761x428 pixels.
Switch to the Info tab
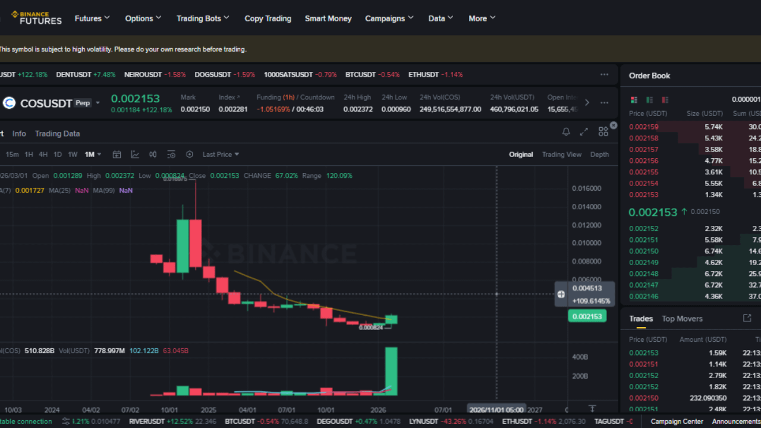coord(19,134)
